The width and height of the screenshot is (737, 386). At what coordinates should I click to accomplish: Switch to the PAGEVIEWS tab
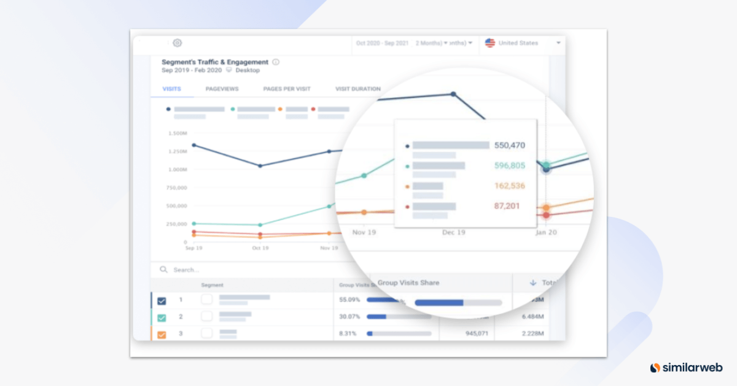[x=222, y=89]
